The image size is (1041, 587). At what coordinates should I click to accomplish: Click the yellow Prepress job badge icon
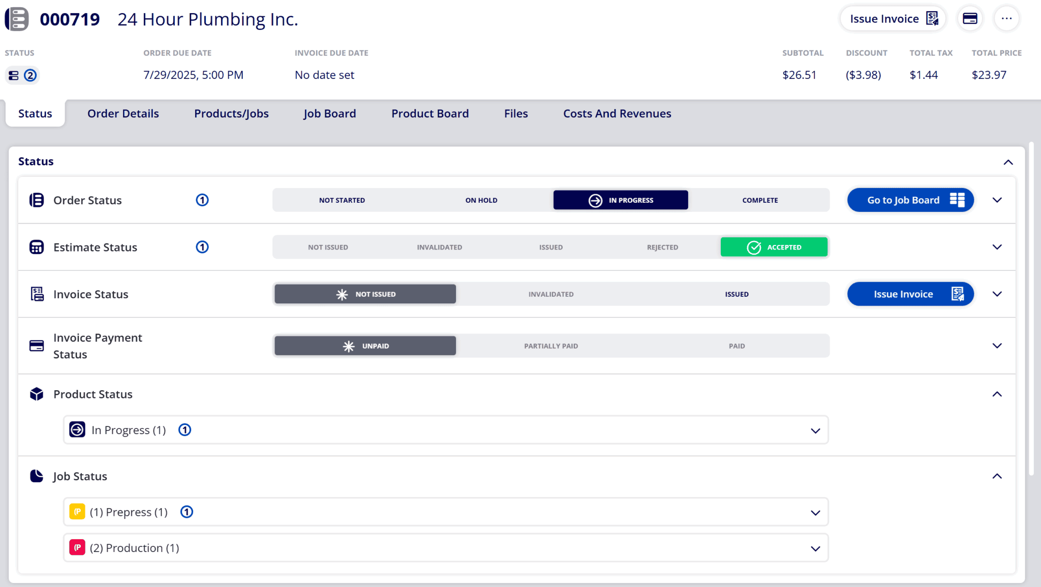click(77, 512)
